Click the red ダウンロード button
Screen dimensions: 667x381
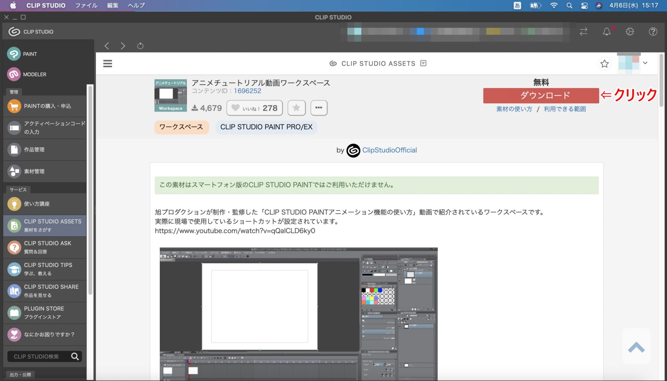point(541,96)
